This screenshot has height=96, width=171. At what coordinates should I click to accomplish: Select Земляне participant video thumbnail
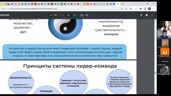point(164,34)
